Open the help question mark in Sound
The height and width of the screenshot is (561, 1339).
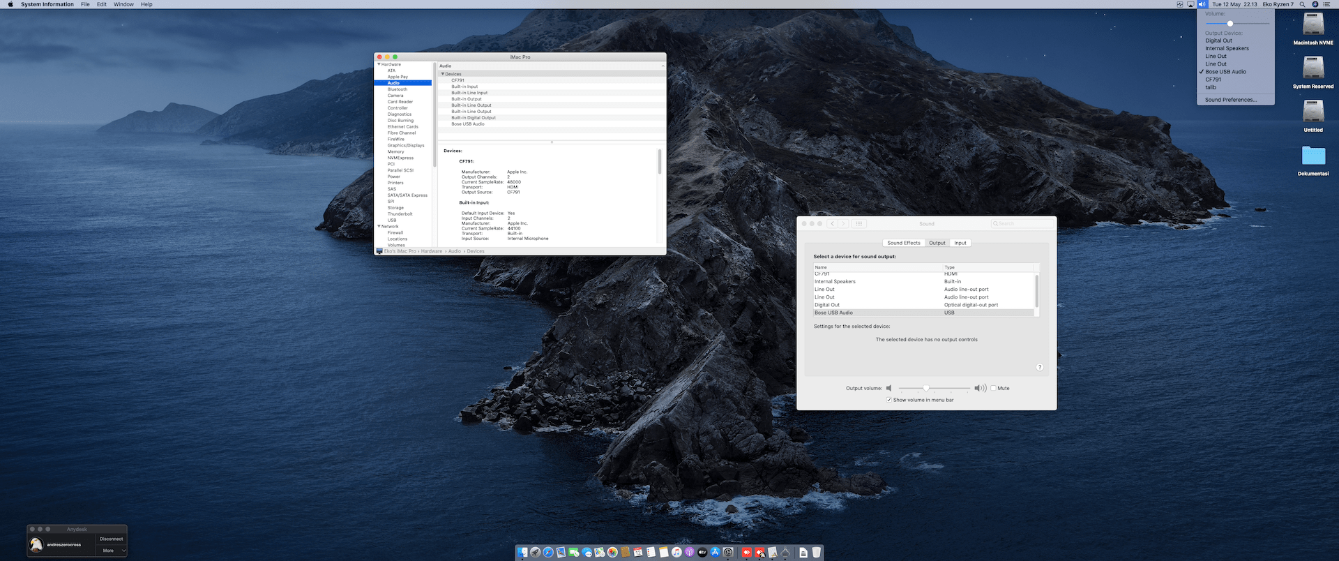click(x=1039, y=367)
